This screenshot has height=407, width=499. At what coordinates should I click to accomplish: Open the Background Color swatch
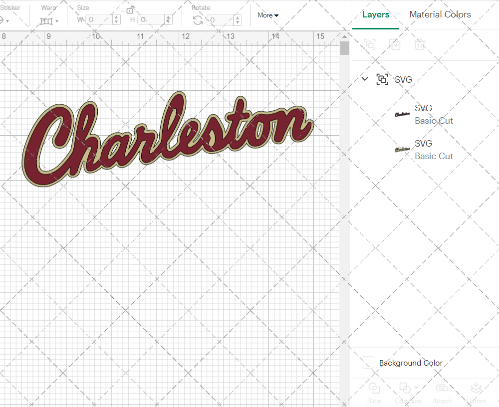coord(368,363)
